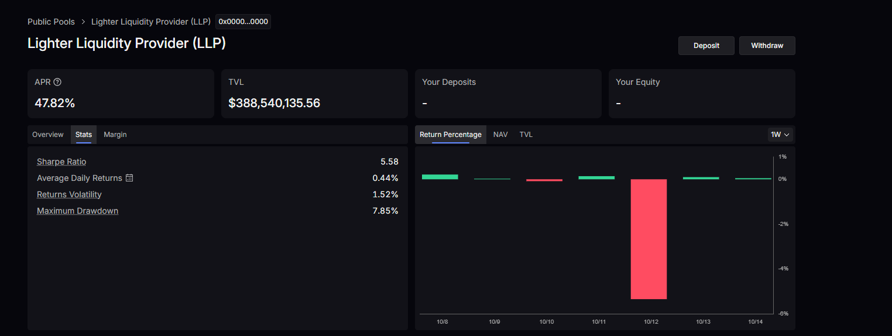This screenshot has height=336, width=892.
Task: Go to Public Pools breadcrumb link
Action: 52,22
